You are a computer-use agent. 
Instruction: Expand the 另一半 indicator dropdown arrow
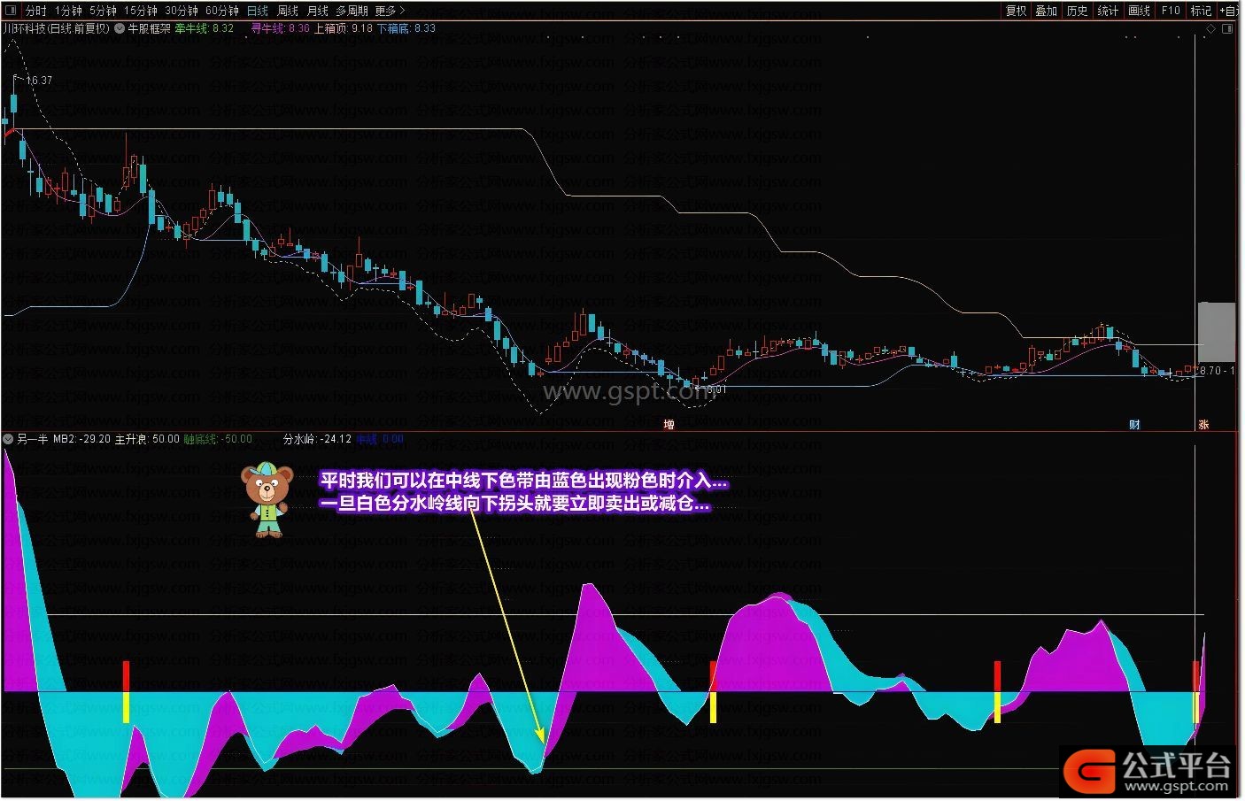coord(8,439)
